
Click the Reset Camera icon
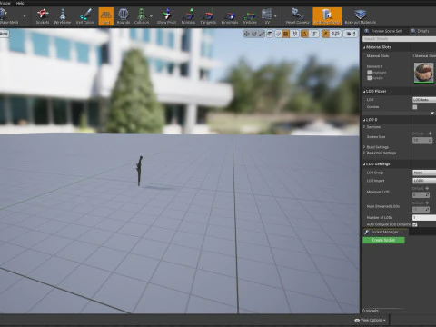pyautogui.click(x=297, y=16)
